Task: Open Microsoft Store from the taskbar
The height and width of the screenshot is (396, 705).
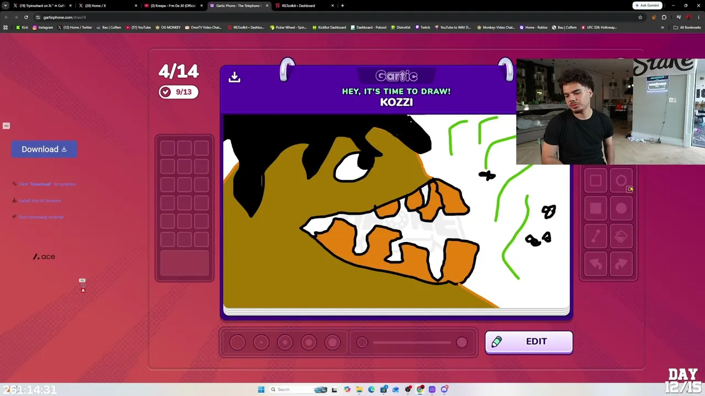Action: pos(383,389)
